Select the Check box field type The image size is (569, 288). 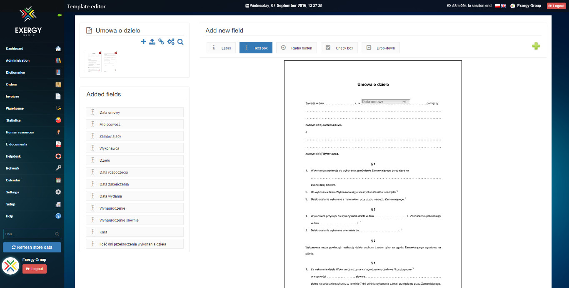point(339,48)
